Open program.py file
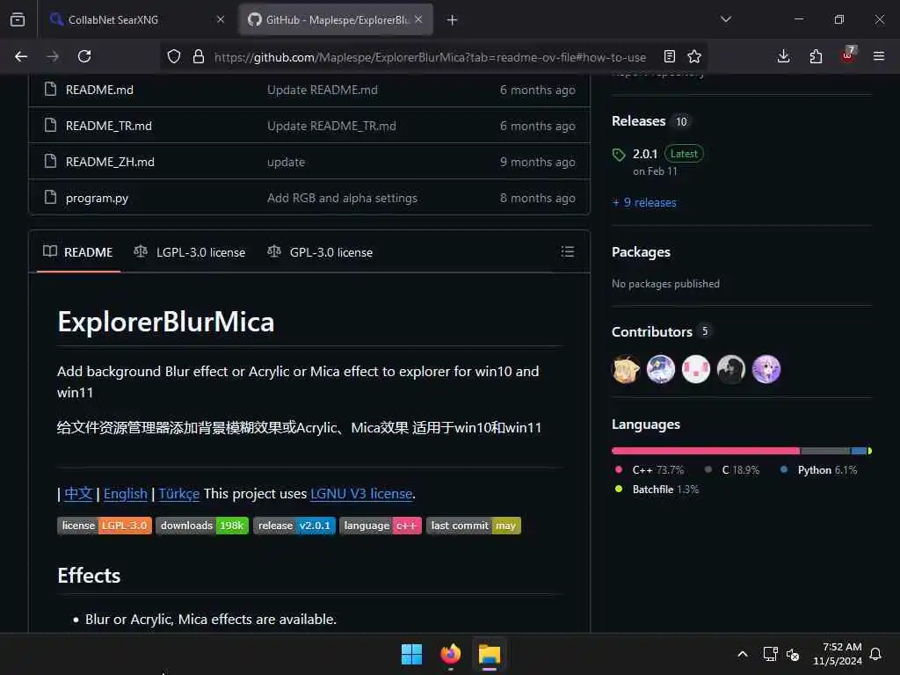This screenshot has height=675, width=900. 97,198
